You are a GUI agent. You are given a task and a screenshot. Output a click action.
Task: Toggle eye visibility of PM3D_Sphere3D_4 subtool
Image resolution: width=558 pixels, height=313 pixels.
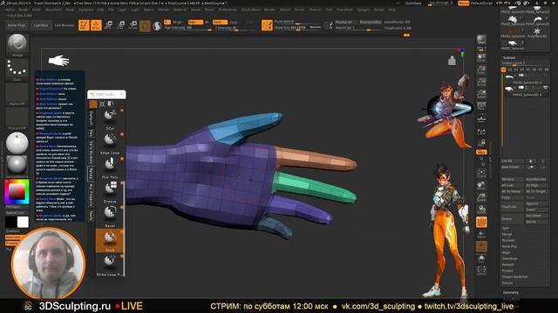coord(546,87)
